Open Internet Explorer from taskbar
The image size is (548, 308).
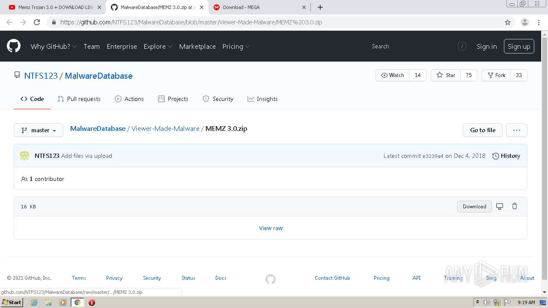[34, 302]
